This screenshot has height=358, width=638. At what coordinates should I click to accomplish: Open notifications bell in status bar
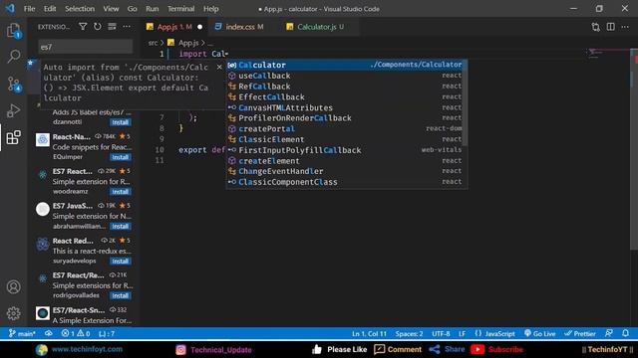626,333
